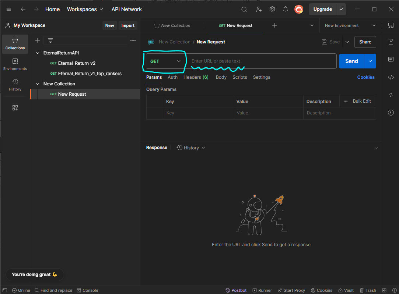Open the Postman search icon
Image resolution: width=399 pixels, height=294 pixels.
(244, 10)
